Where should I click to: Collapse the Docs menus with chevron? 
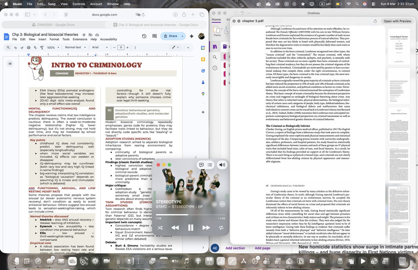pos(187,47)
